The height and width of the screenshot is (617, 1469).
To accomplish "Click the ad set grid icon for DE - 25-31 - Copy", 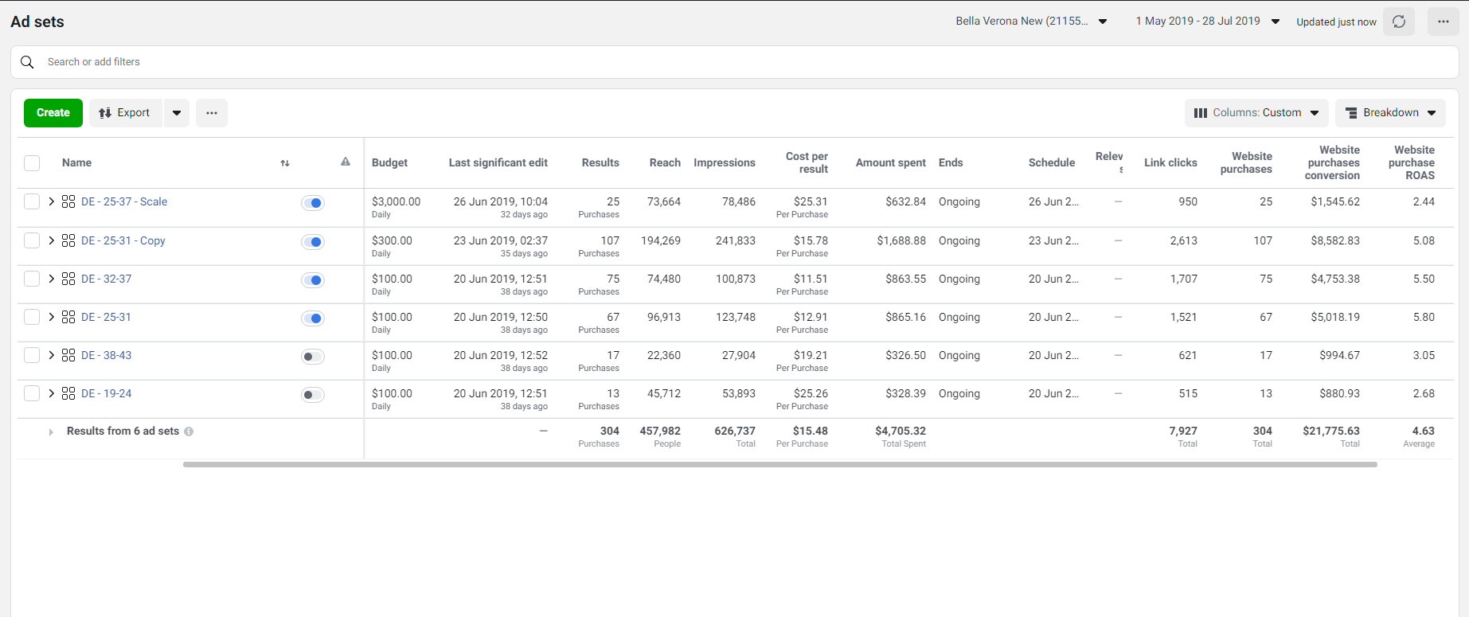I will (x=68, y=240).
